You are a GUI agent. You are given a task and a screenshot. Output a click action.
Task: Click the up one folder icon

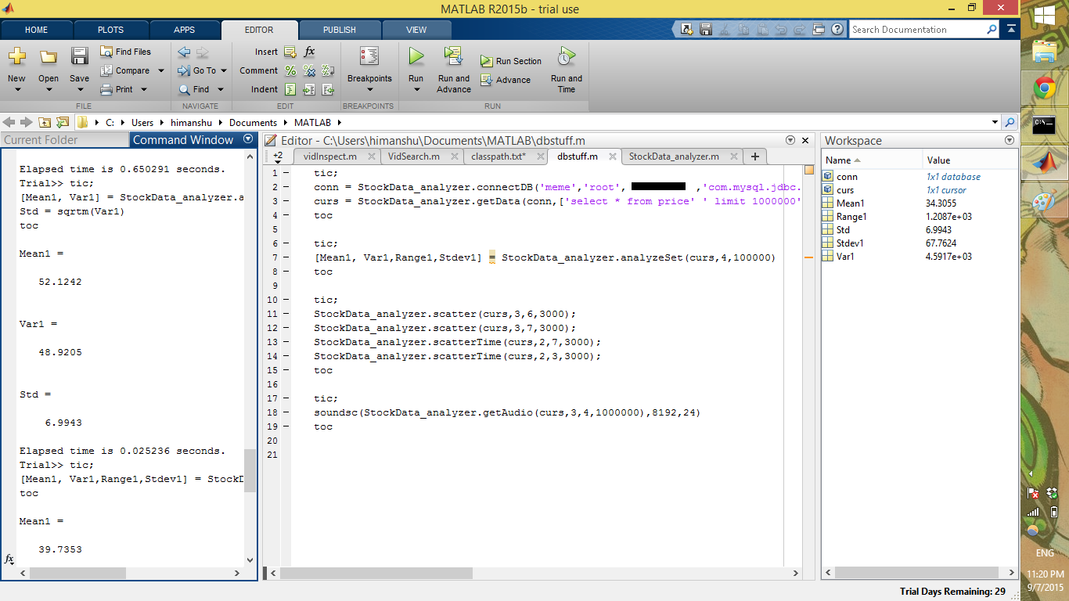pos(45,122)
